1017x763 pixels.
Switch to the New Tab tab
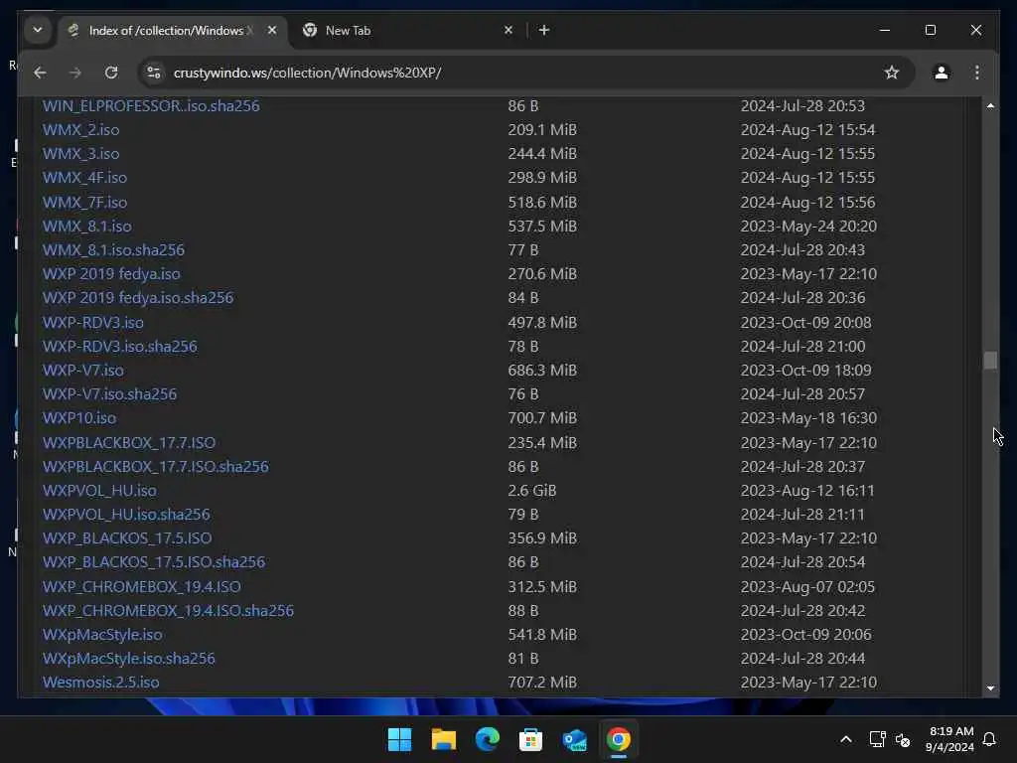point(408,31)
